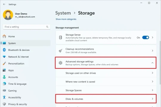Click the Time & language globe icon
Screen dimensions: 161x107
(4, 84)
